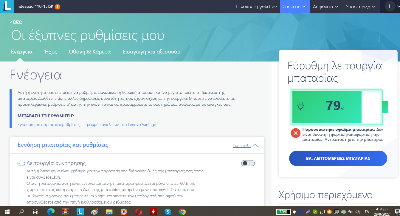Switch to Εισαγωγή και αξεσουάρ tab
Screen dimensions: 400x216
coord(151,51)
